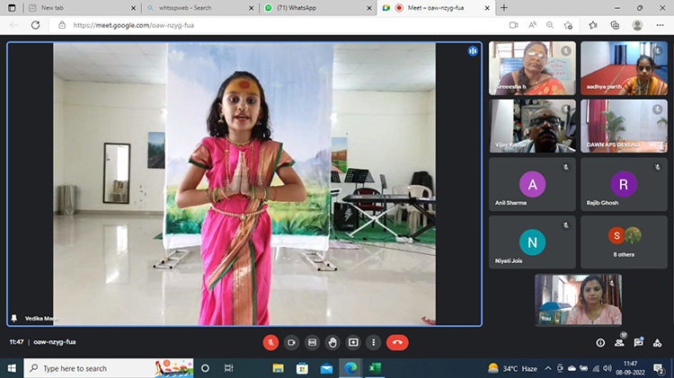This screenshot has height=378, width=674.
Task: Open the three-dot more options menu
Action: click(x=373, y=342)
